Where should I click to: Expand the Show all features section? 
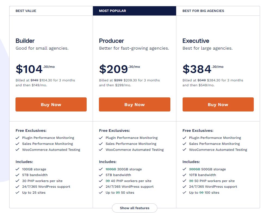134,208
